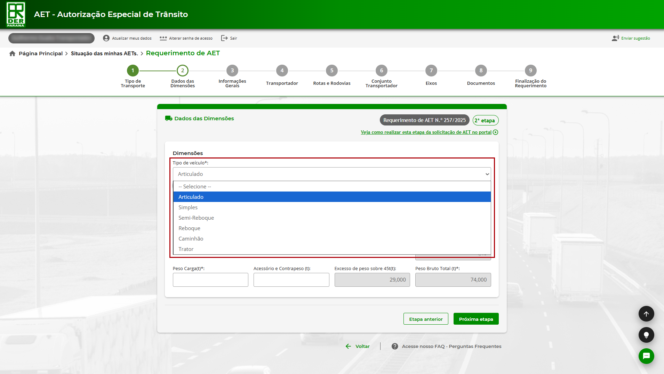The width and height of the screenshot is (664, 374).
Task: Click the Peso Bruto Total field
Action: coord(453,280)
